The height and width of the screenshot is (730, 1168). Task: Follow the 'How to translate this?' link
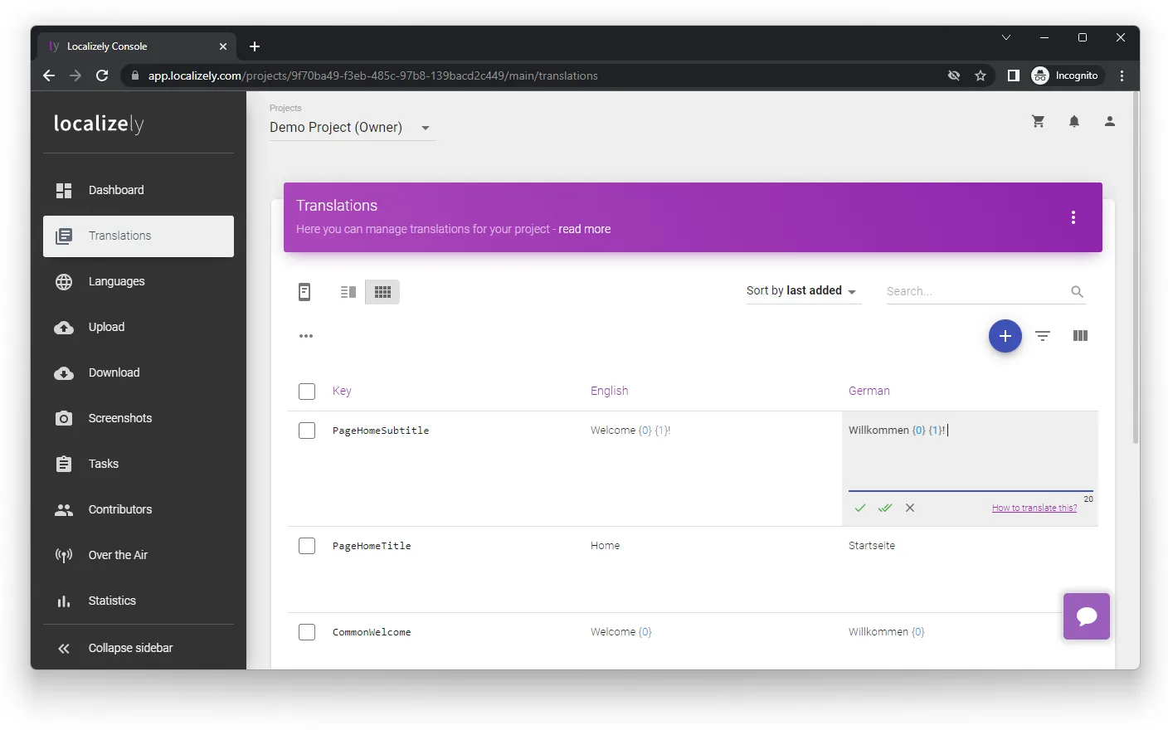coord(1034,508)
